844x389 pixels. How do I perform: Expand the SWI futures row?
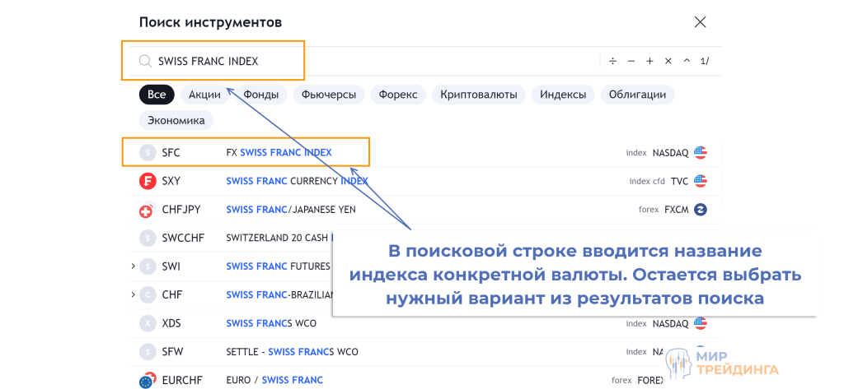tap(134, 266)
